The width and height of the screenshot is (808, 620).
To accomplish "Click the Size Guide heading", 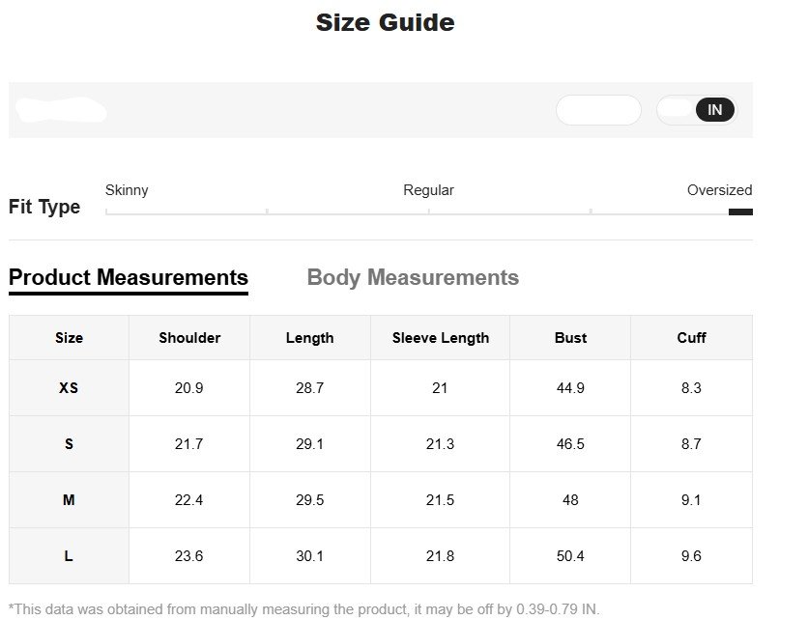I will tap(385, 22).
